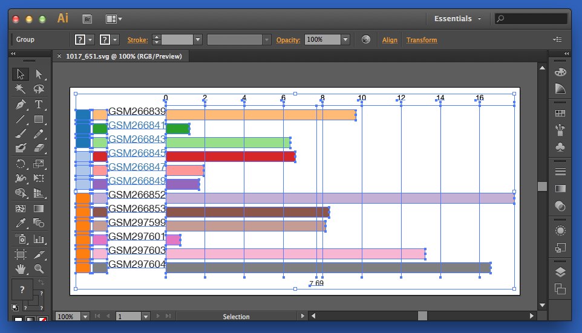Viewport: 582px width, 333px height.
Task: Activate the Lasso tool
Action: [39, 89]
